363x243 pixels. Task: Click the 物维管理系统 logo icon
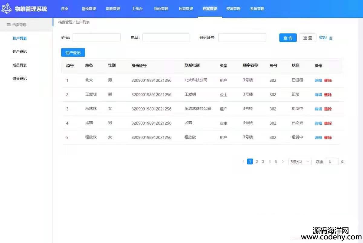[x=7, y=9]
